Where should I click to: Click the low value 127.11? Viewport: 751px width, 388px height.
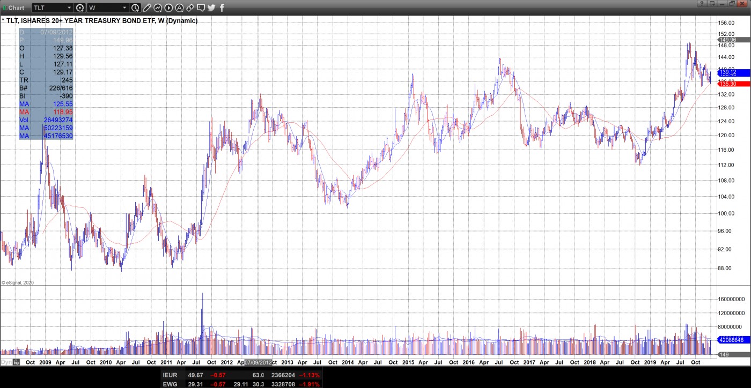tap(62, 64)
